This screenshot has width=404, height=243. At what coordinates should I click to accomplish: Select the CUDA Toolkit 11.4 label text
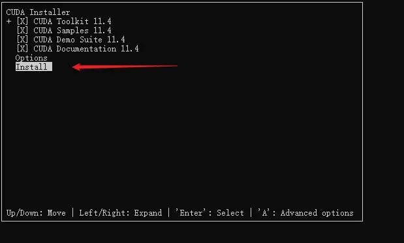72,21
